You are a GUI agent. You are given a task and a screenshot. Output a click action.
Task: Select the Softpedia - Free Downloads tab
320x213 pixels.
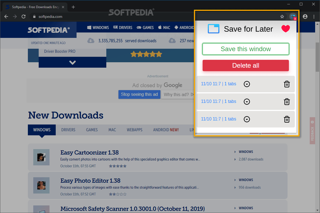coord(35,7)
